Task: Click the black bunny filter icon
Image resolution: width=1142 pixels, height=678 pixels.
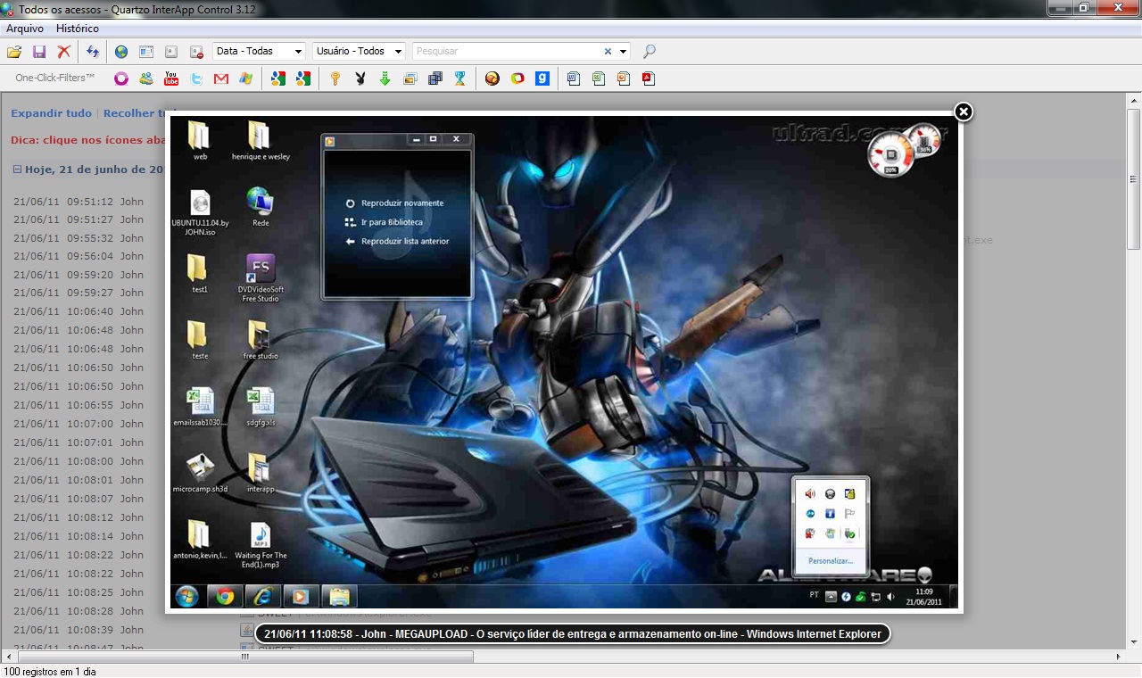Action: point(360,79)
